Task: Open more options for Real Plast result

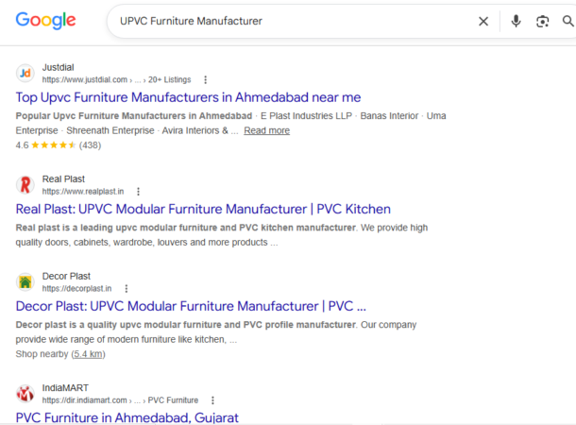Action: coord(138,192)
